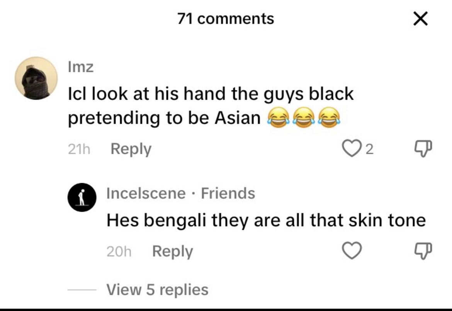Screen dimensions: 452x311
Task: Like Incelscene's reply with heart icon
Action: coord(352,250)
